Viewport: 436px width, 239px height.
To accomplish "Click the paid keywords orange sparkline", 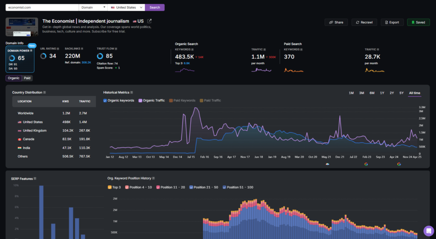I will [294, 70].
